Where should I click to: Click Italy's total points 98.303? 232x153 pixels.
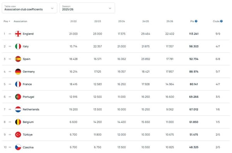194,46
